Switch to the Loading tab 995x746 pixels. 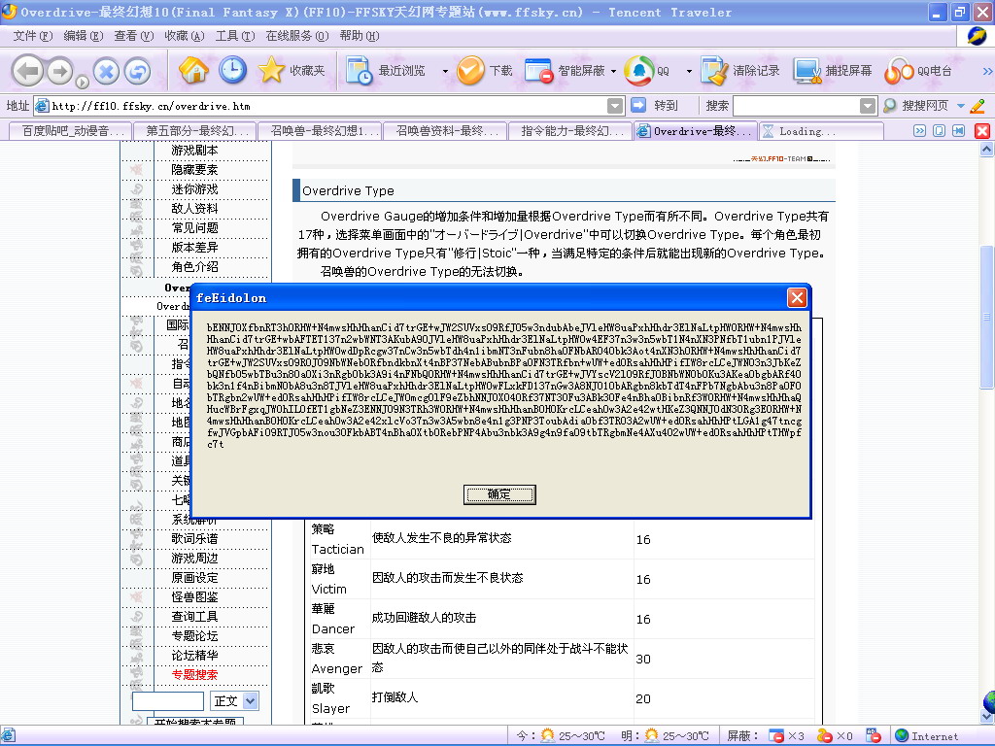(x=821, y=131)
